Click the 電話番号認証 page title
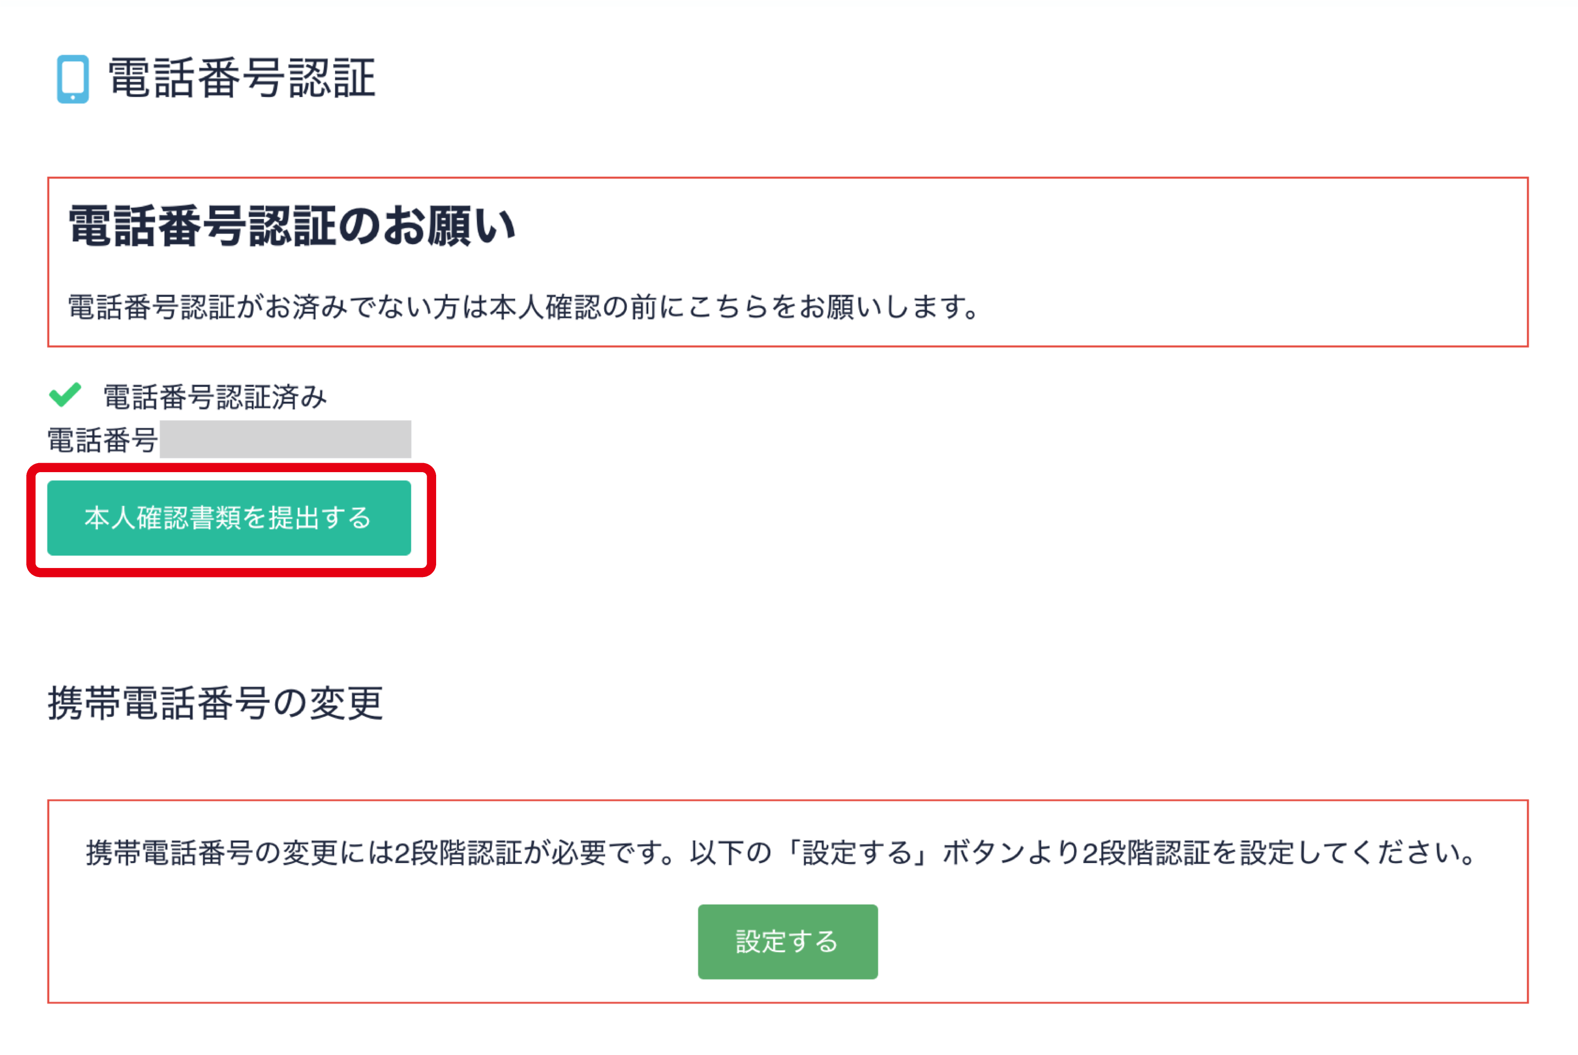The image size is (1578, 1055). click(x=242, y=79)
